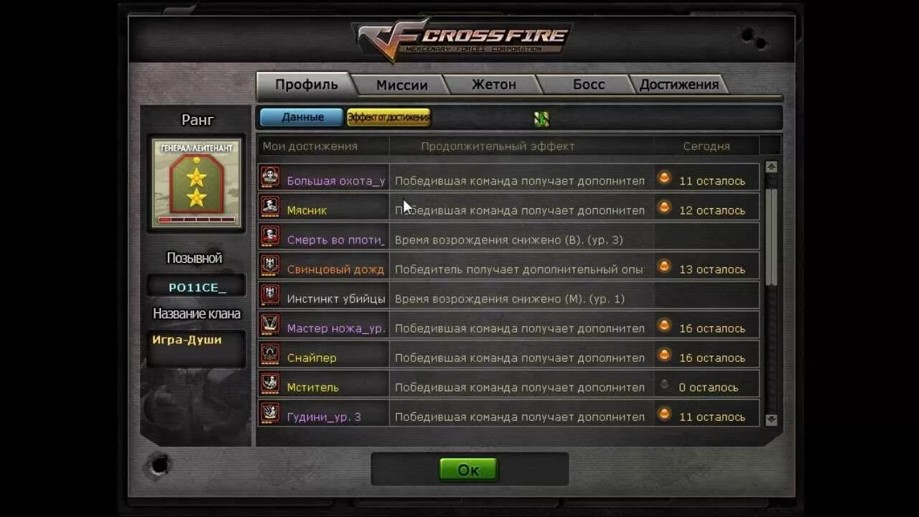Click the scrollbar up arrow
Viewport: 919px width, 517px height.
pyautogui.click(x=772, y=167)
